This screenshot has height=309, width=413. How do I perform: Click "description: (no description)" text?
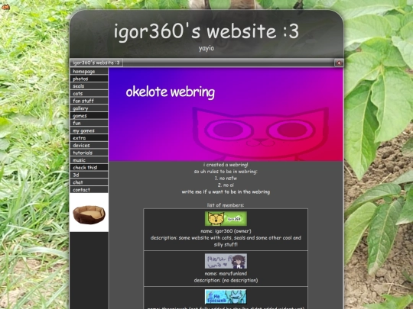[226, 280]
